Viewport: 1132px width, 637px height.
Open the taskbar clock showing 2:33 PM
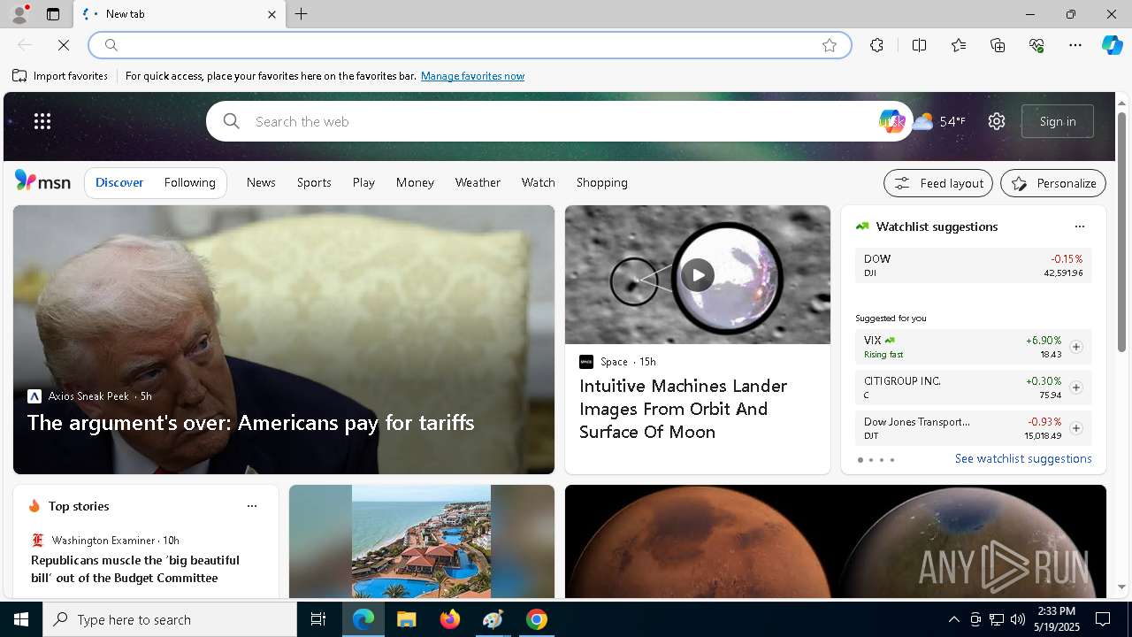click(1056, 619)
